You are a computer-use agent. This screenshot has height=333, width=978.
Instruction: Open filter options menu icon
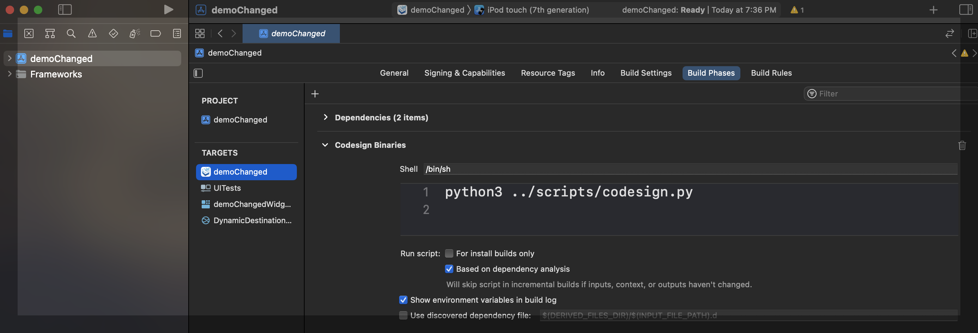tap(812, 94)
